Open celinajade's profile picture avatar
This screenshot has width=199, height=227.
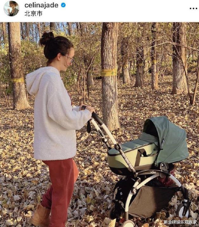coord(11,8)
